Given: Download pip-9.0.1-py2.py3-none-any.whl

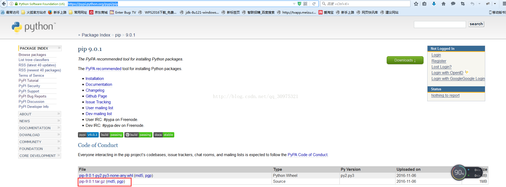Looking at the screenshot, I should tap(106, 176).
